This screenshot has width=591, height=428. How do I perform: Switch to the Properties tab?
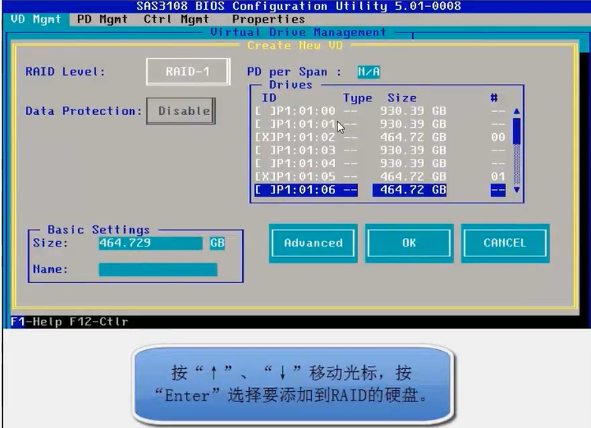tap(269, 19)
